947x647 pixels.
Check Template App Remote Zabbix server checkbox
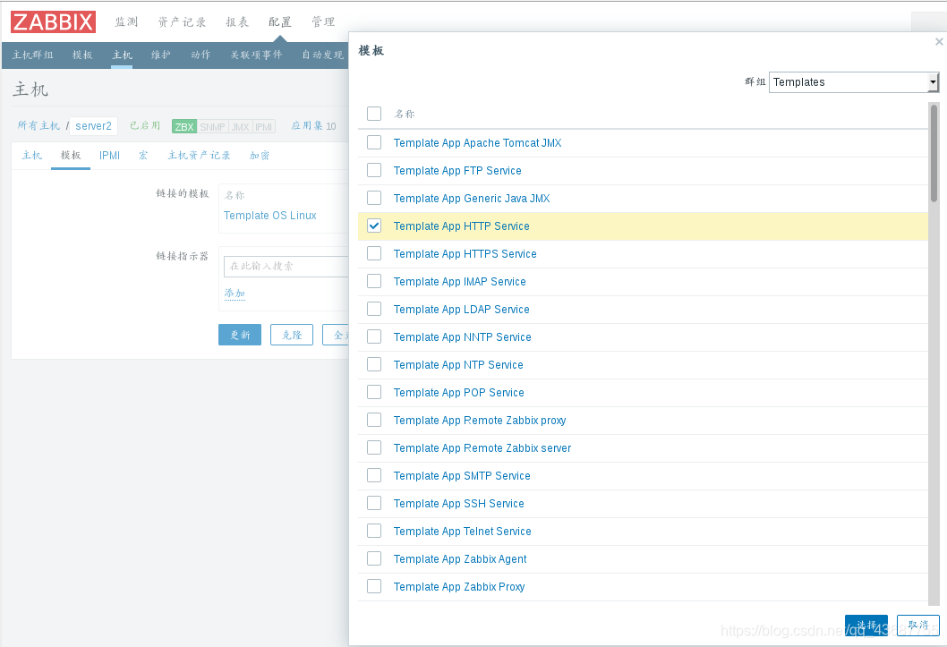click(x=374, y=447)
